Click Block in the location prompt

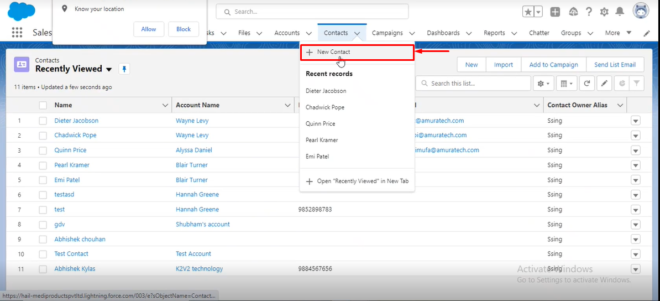(184, 29)
